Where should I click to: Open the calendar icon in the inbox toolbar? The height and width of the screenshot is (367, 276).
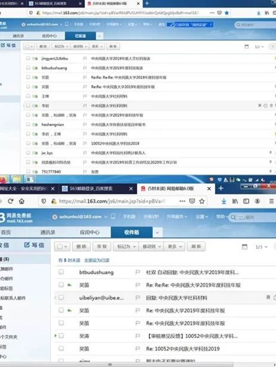click(244, 247)
